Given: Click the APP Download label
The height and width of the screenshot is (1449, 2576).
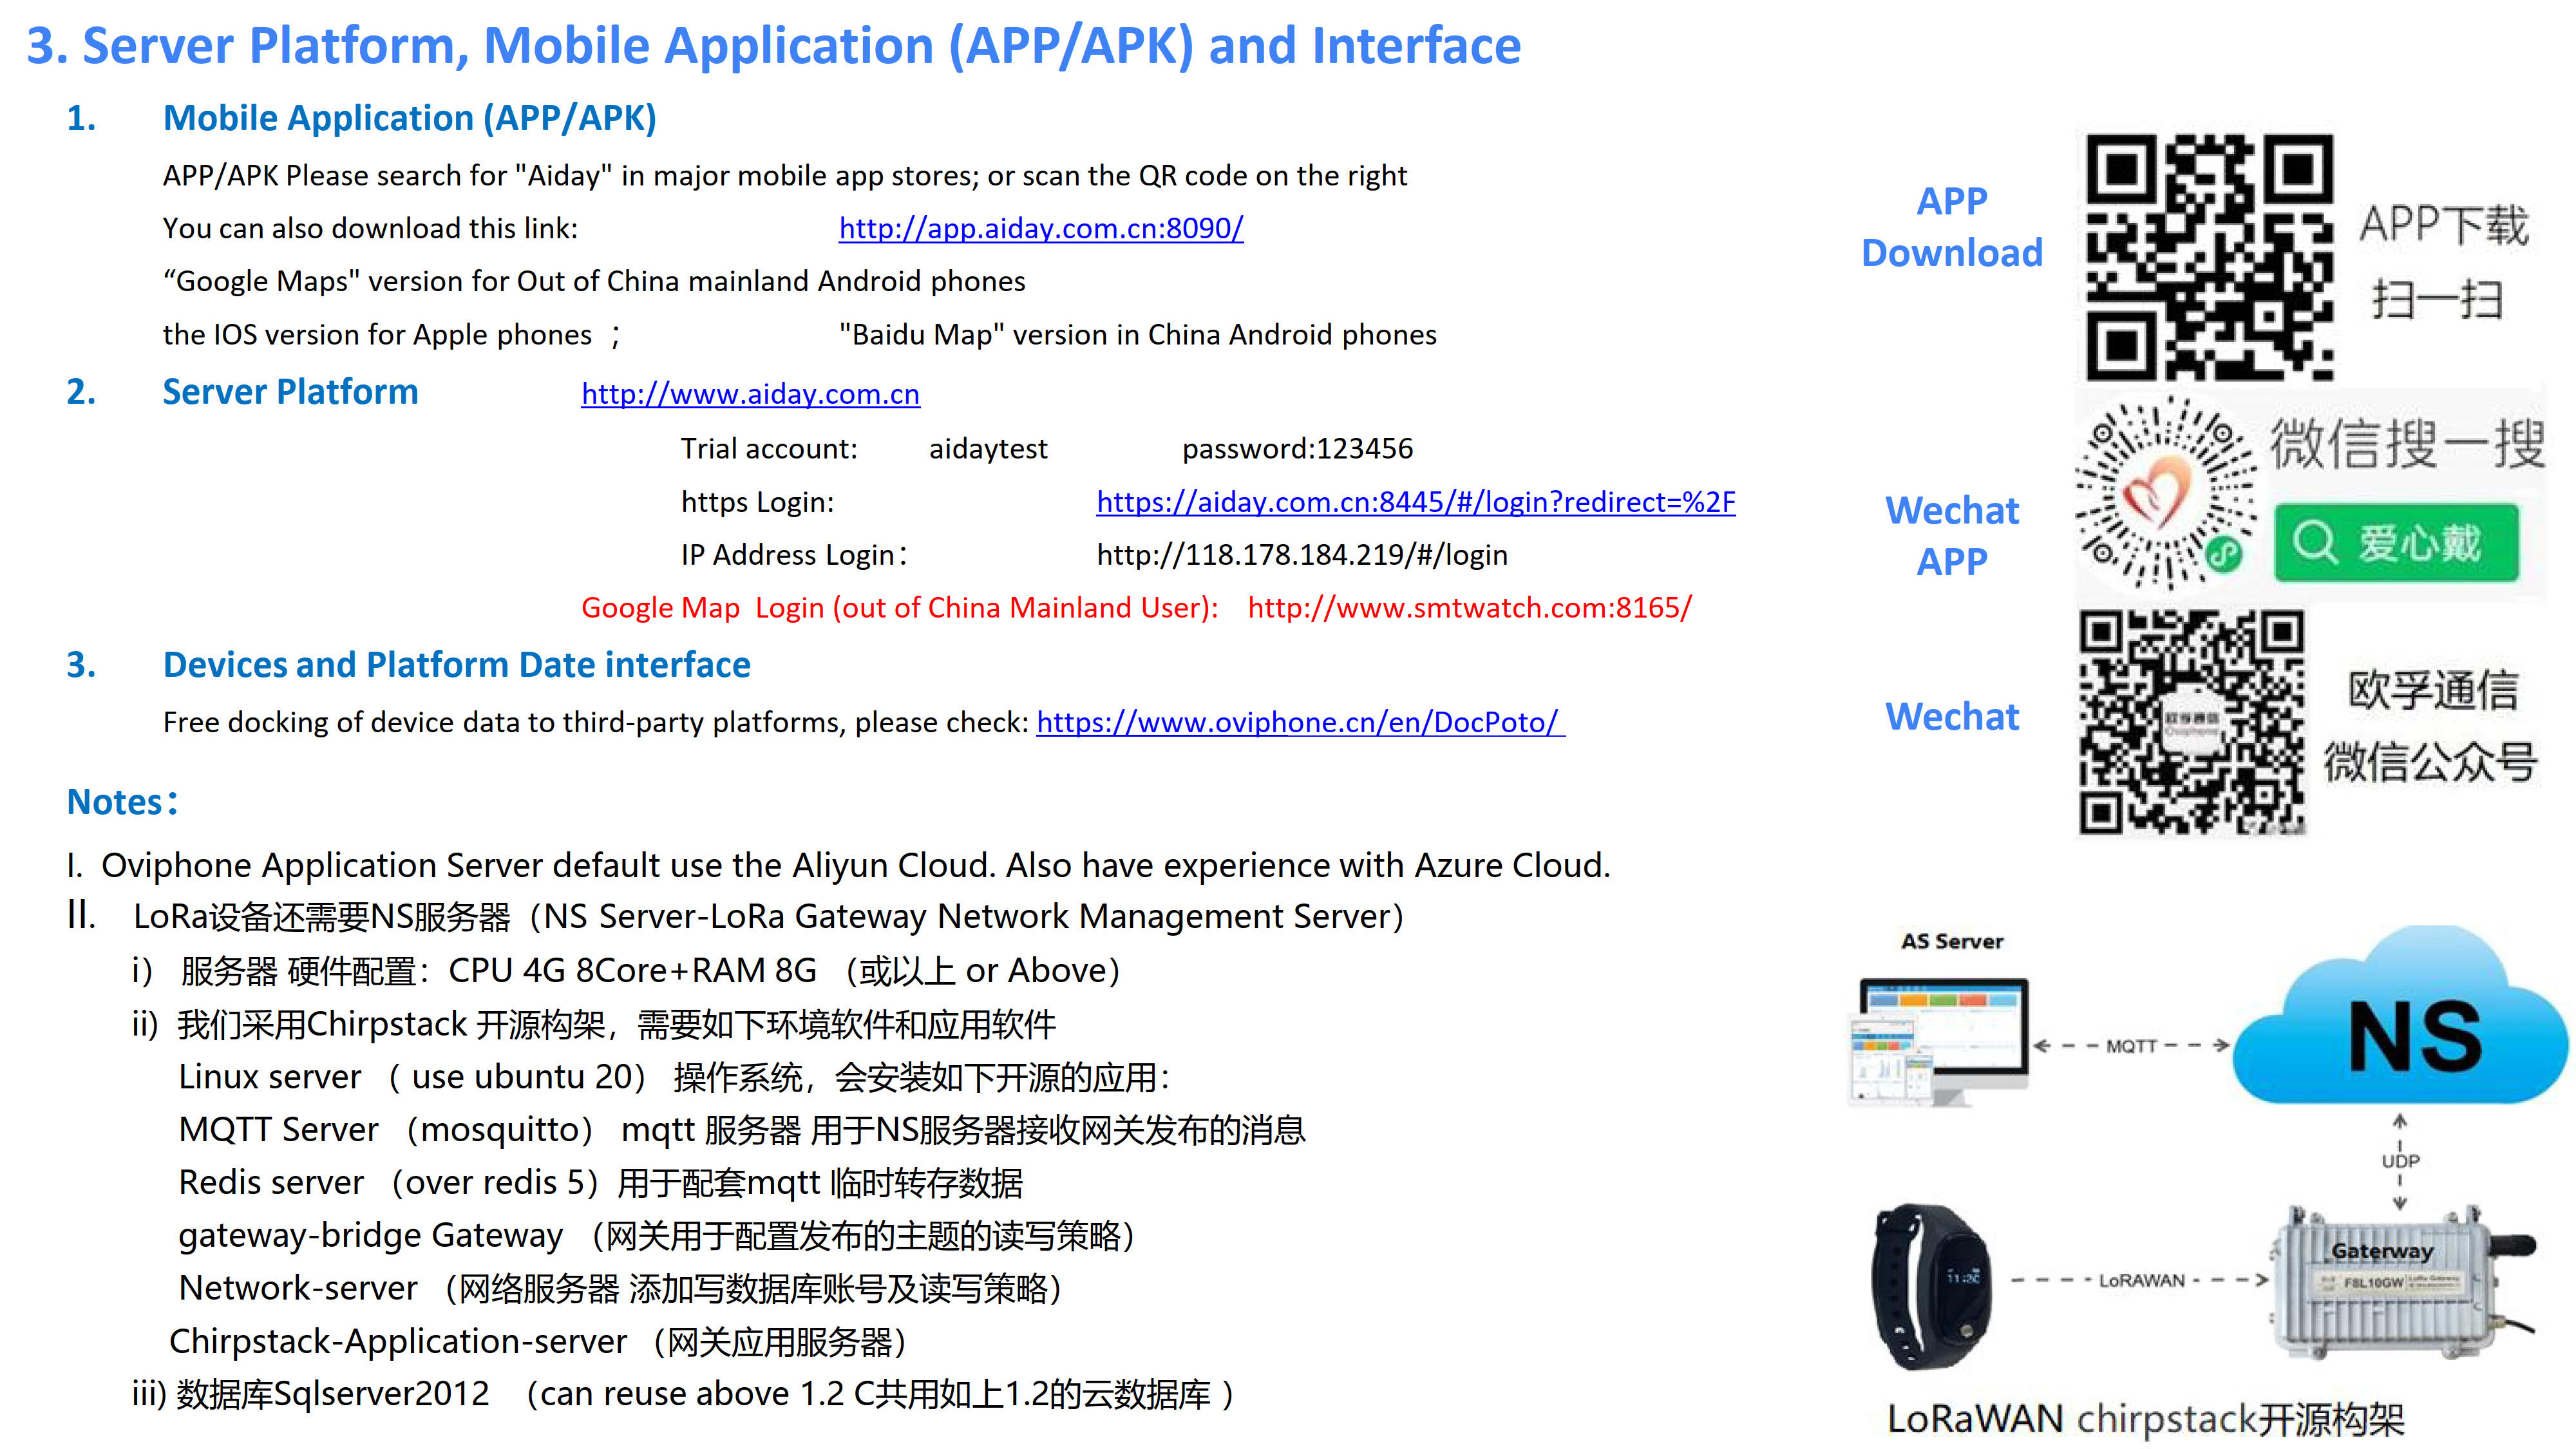Looking at the screenshot, I should click(x=1952, y=227).
